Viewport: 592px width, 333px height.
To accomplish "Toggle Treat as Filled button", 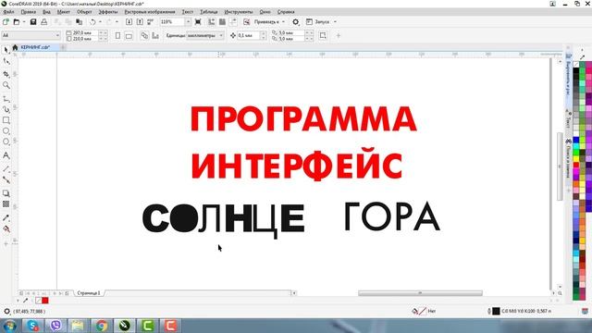I will [x=323, y=35].
